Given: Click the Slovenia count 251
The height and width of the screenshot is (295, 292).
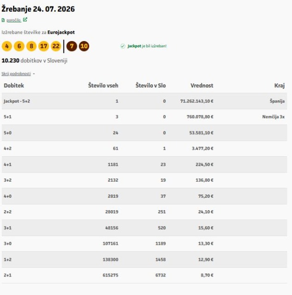Looking at the screenshot, I should pos(162,212).
